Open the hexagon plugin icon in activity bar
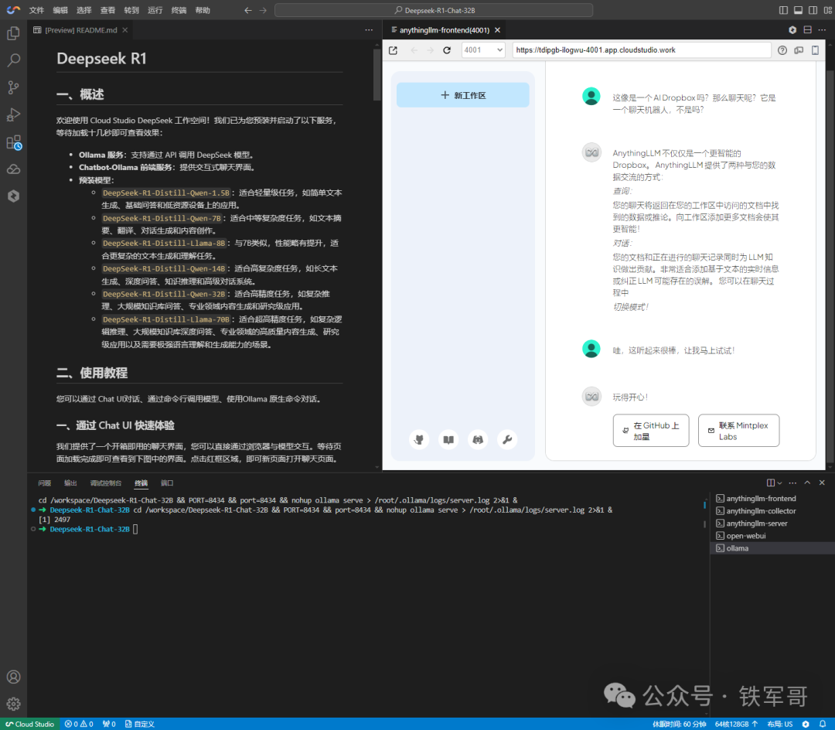This screenshot has width=835, height=730. pyautogui.click(x=13, y=196)
